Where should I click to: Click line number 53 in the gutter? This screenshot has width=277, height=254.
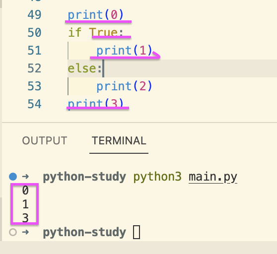click(34, 86)
